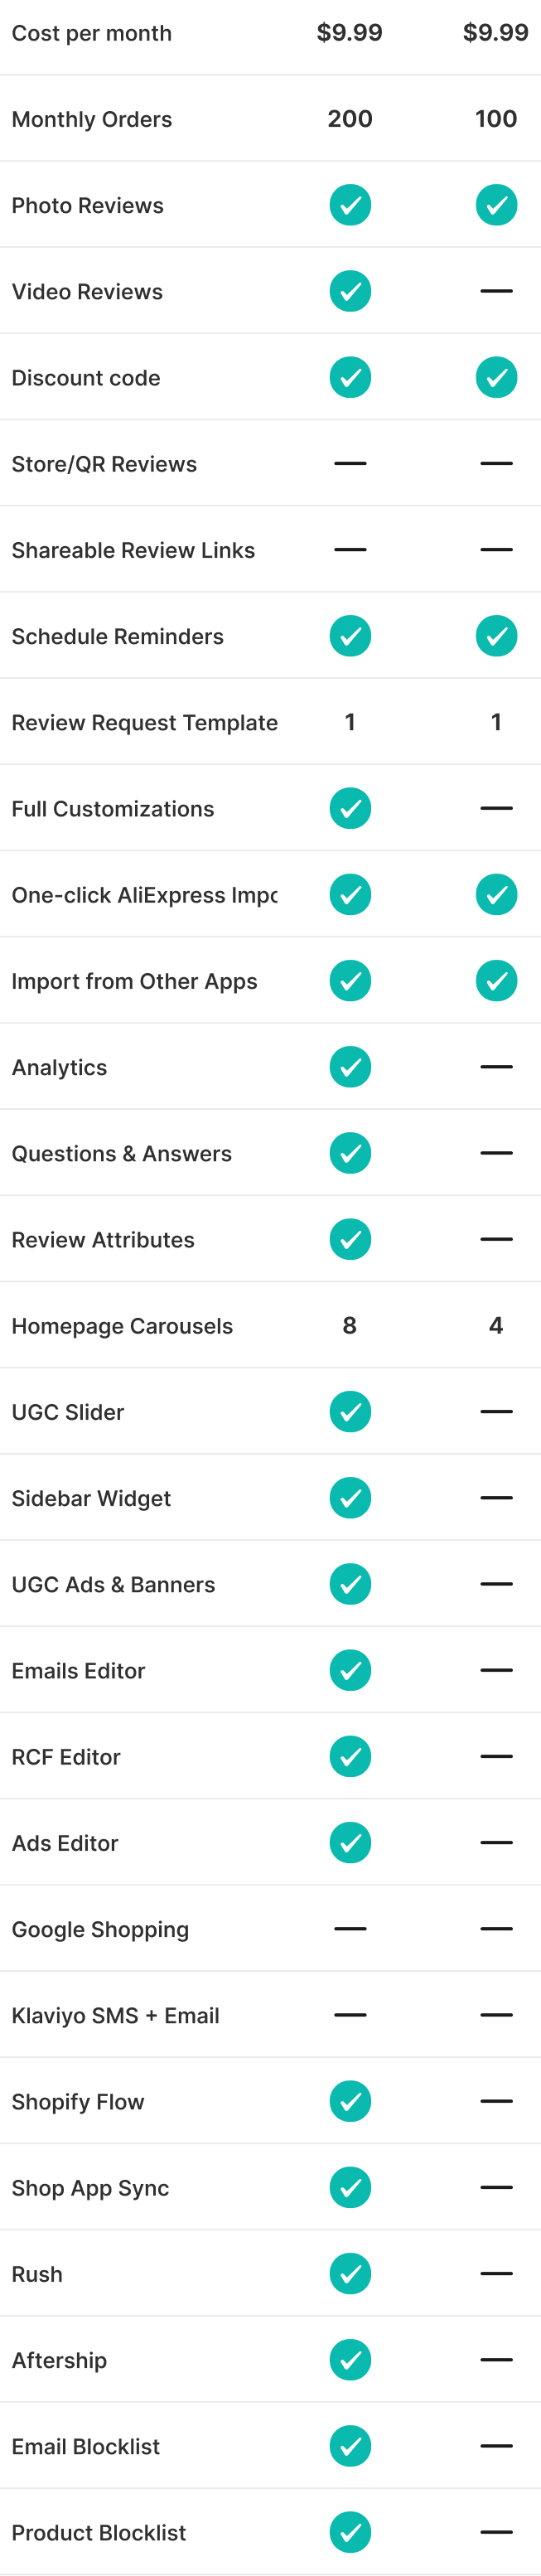This screenshot has height=2576, width=541.
Task: Click the Shopify Flow checkmark icon
Action: [x=350, y=2101]
